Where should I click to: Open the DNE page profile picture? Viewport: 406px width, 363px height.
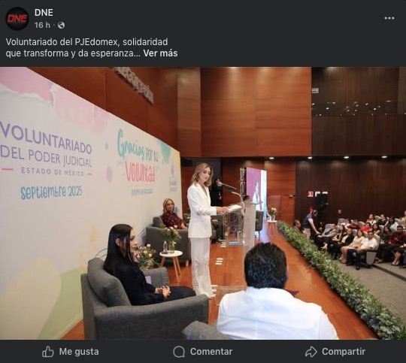(17, 19)
